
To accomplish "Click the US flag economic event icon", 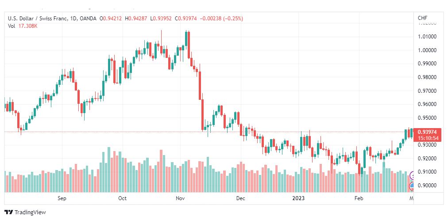I will click(x=413, y=186).
